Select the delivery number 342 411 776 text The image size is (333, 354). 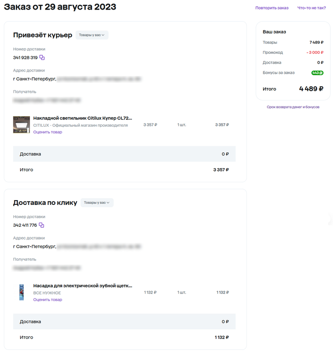coord(25,225)
